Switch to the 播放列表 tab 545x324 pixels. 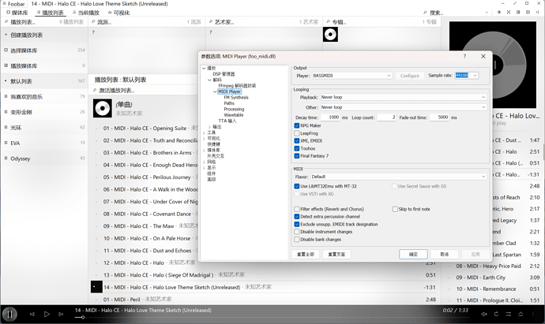[x=51, y=13]
